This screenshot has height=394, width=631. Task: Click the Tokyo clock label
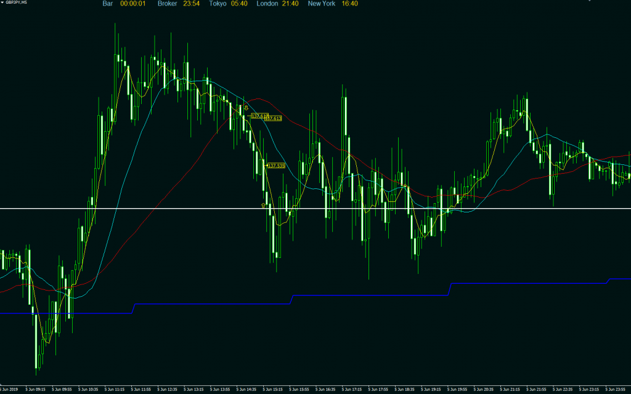218,4
